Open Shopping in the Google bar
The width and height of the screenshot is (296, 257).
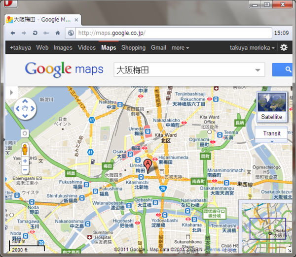click(134, 48)
